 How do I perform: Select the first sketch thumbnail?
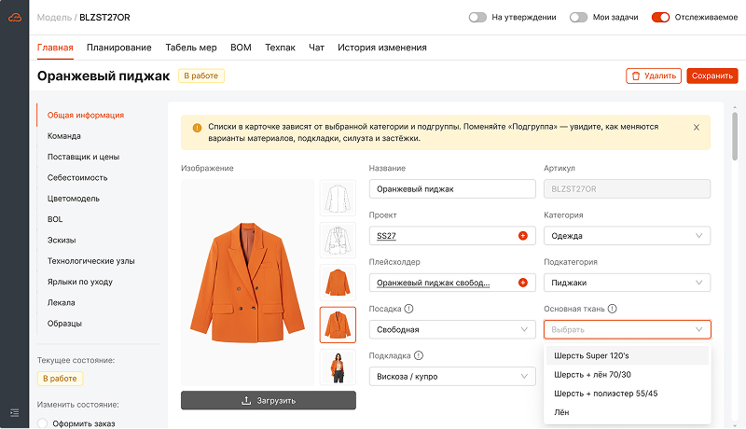[x=338, y=198]
